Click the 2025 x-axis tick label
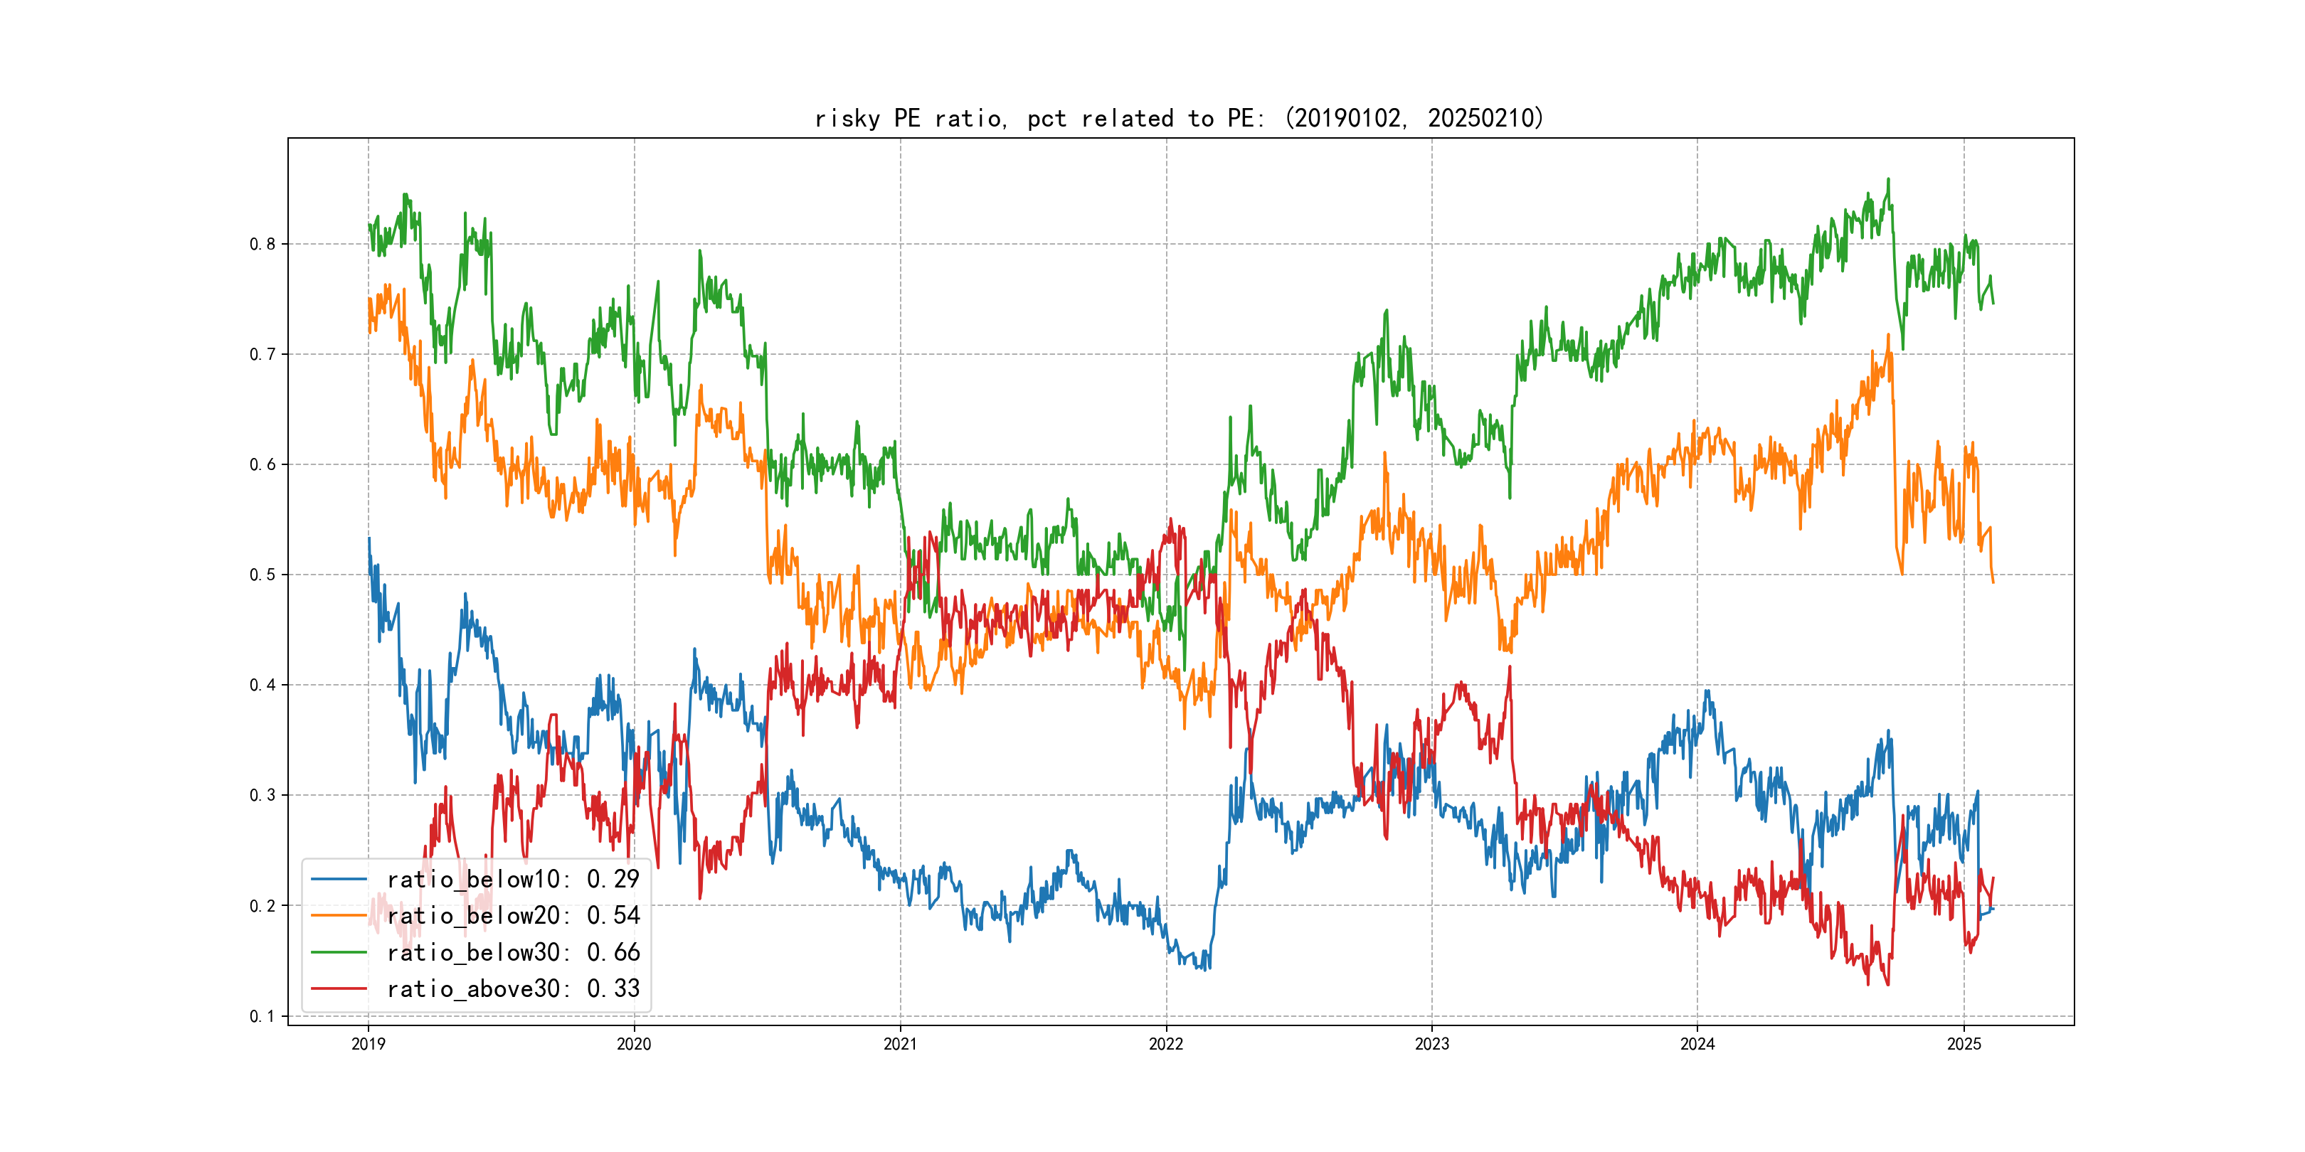The image size is (2305, 1152). pos(1964,1044)
